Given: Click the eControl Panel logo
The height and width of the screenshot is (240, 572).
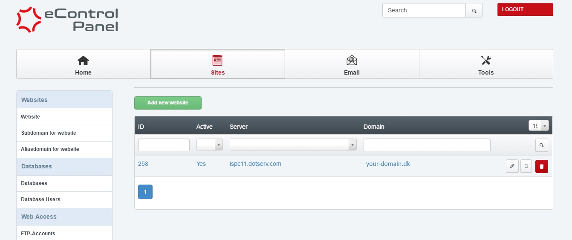Looking at the screenshot, I should coord(67,20).
